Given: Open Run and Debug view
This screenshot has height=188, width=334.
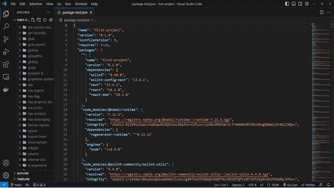Looking at the screenshot, I should point(6,52).
